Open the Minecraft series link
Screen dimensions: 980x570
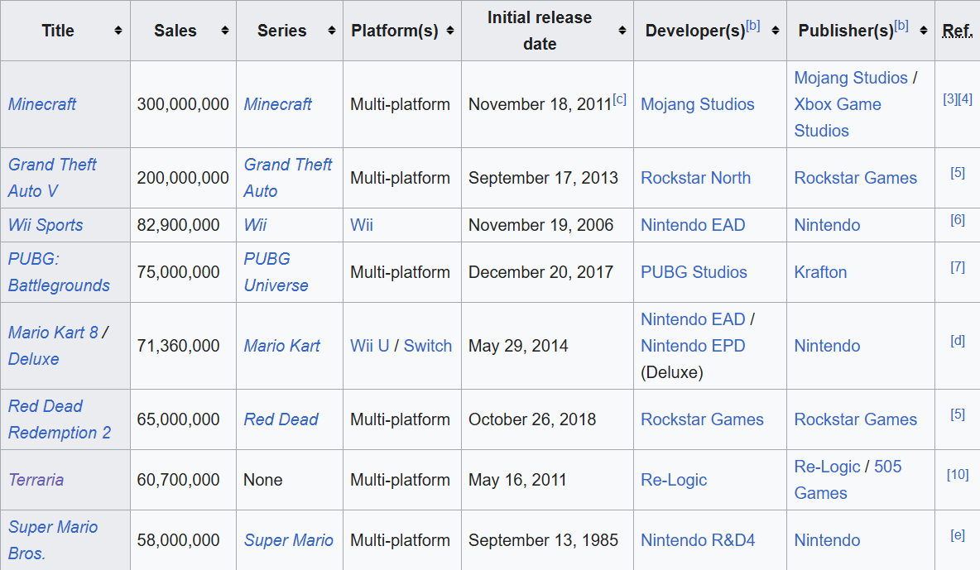tap(277, 104)
